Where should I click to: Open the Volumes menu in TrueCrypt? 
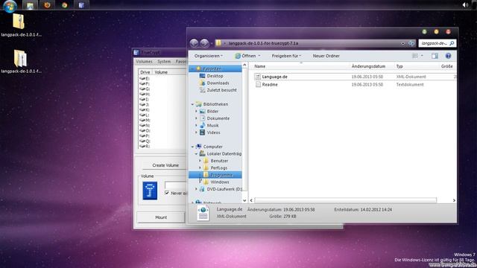tap(144, 61)
